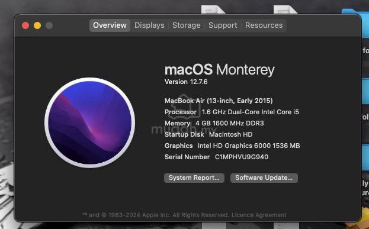
Task: Launch Software Update...
Action: 264,178
